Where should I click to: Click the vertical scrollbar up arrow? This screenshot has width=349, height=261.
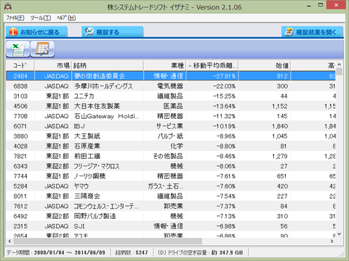340,65
